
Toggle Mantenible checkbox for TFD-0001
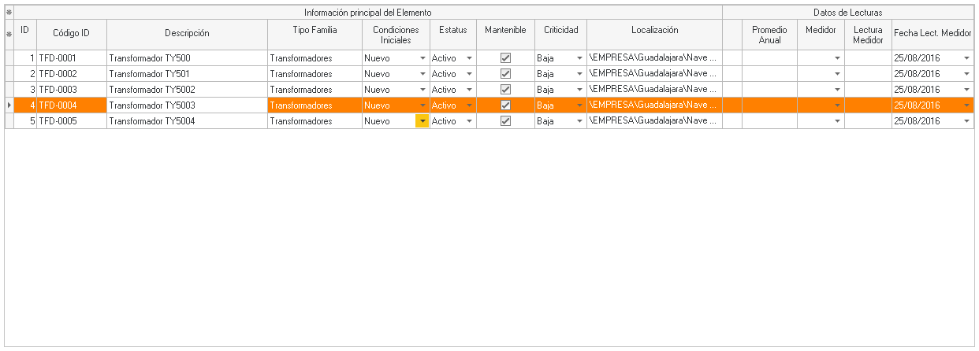[x=506, y=58]
